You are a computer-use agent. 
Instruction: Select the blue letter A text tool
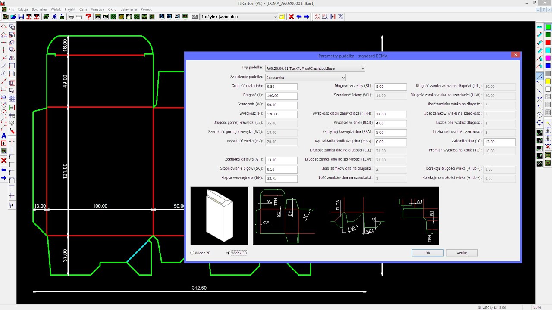(4, 136)
